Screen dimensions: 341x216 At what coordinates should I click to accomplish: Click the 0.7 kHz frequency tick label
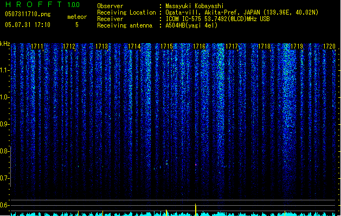click(x=4, y=178)
